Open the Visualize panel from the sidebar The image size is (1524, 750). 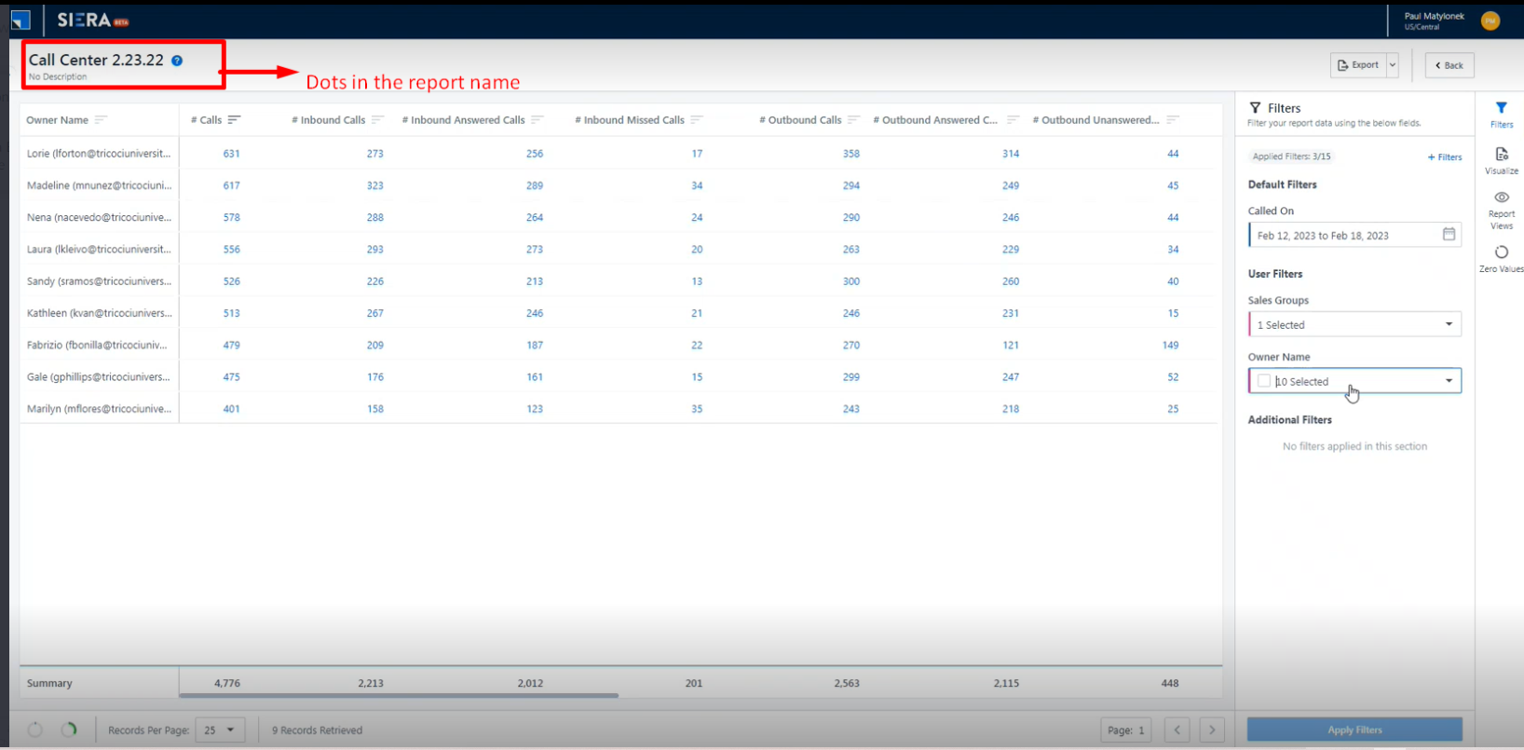point(1502,160)
